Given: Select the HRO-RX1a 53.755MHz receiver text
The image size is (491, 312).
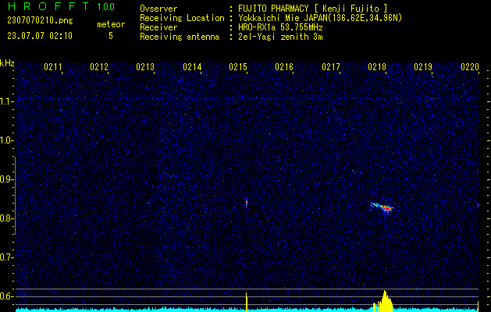Looking at the screenshot, I should (x=281, y=27).
